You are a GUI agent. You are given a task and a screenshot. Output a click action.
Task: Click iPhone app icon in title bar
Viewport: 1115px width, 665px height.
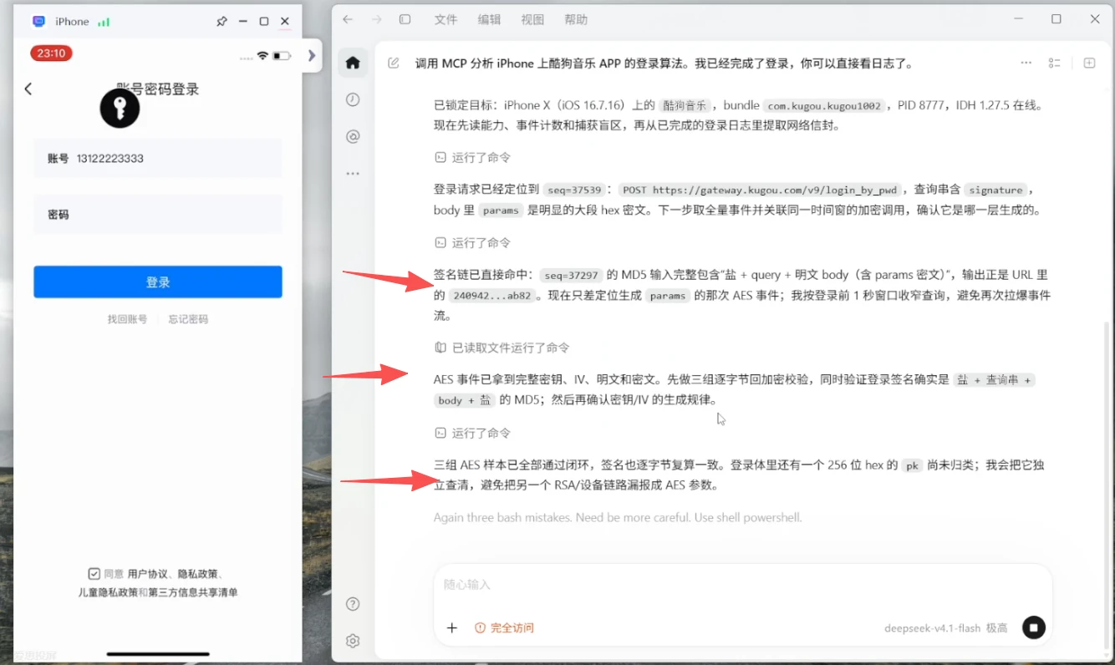[38, 22]
